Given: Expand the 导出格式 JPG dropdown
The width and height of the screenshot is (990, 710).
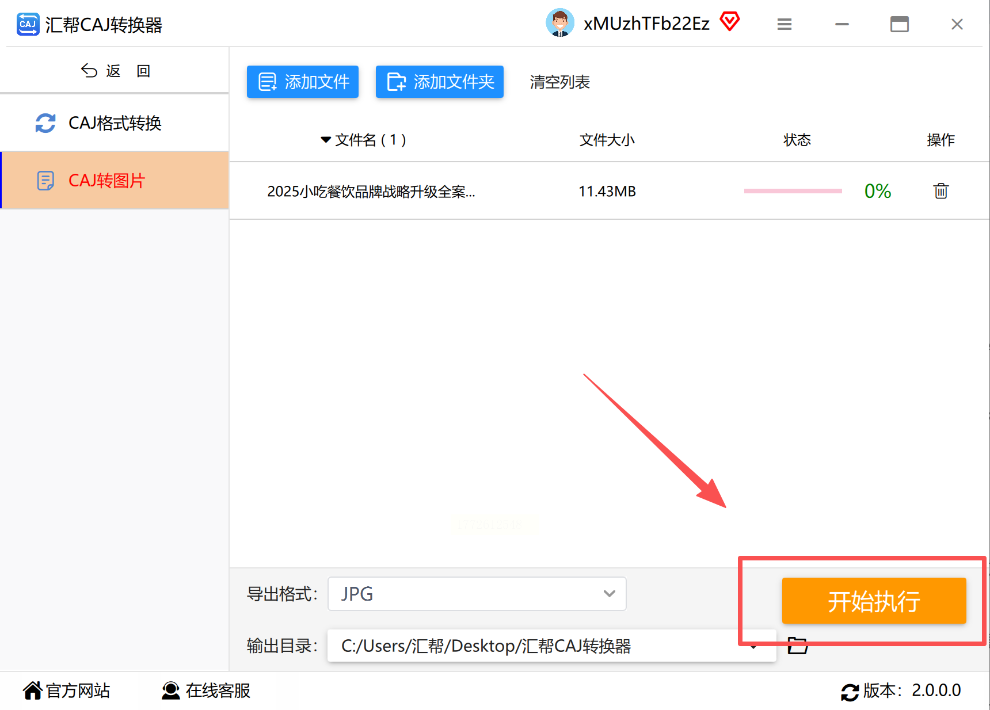Looking at the screenshot, I should (477, 594).
